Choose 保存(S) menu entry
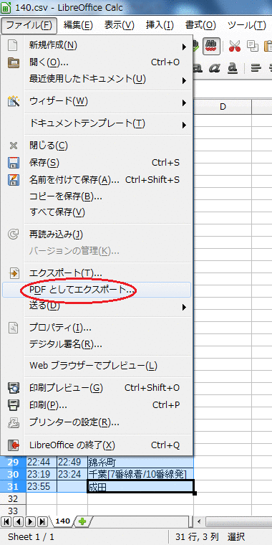 click(97, 163)
